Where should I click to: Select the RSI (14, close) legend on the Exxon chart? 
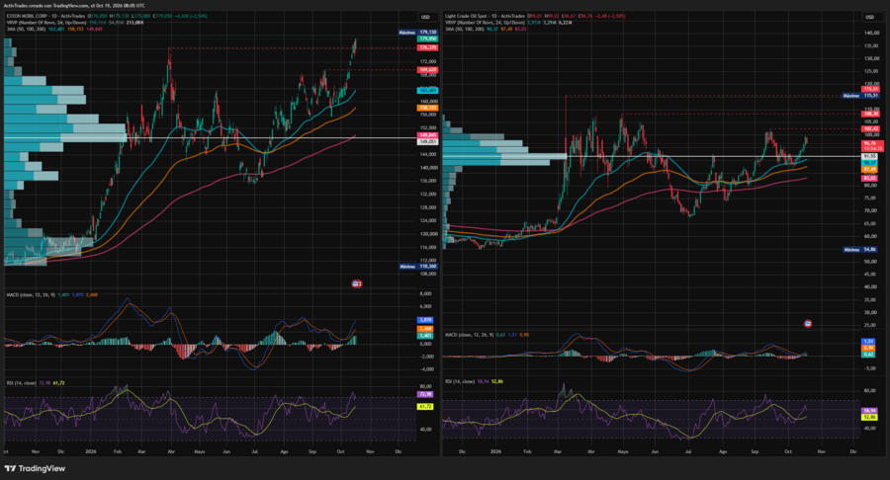click(21, 383)
